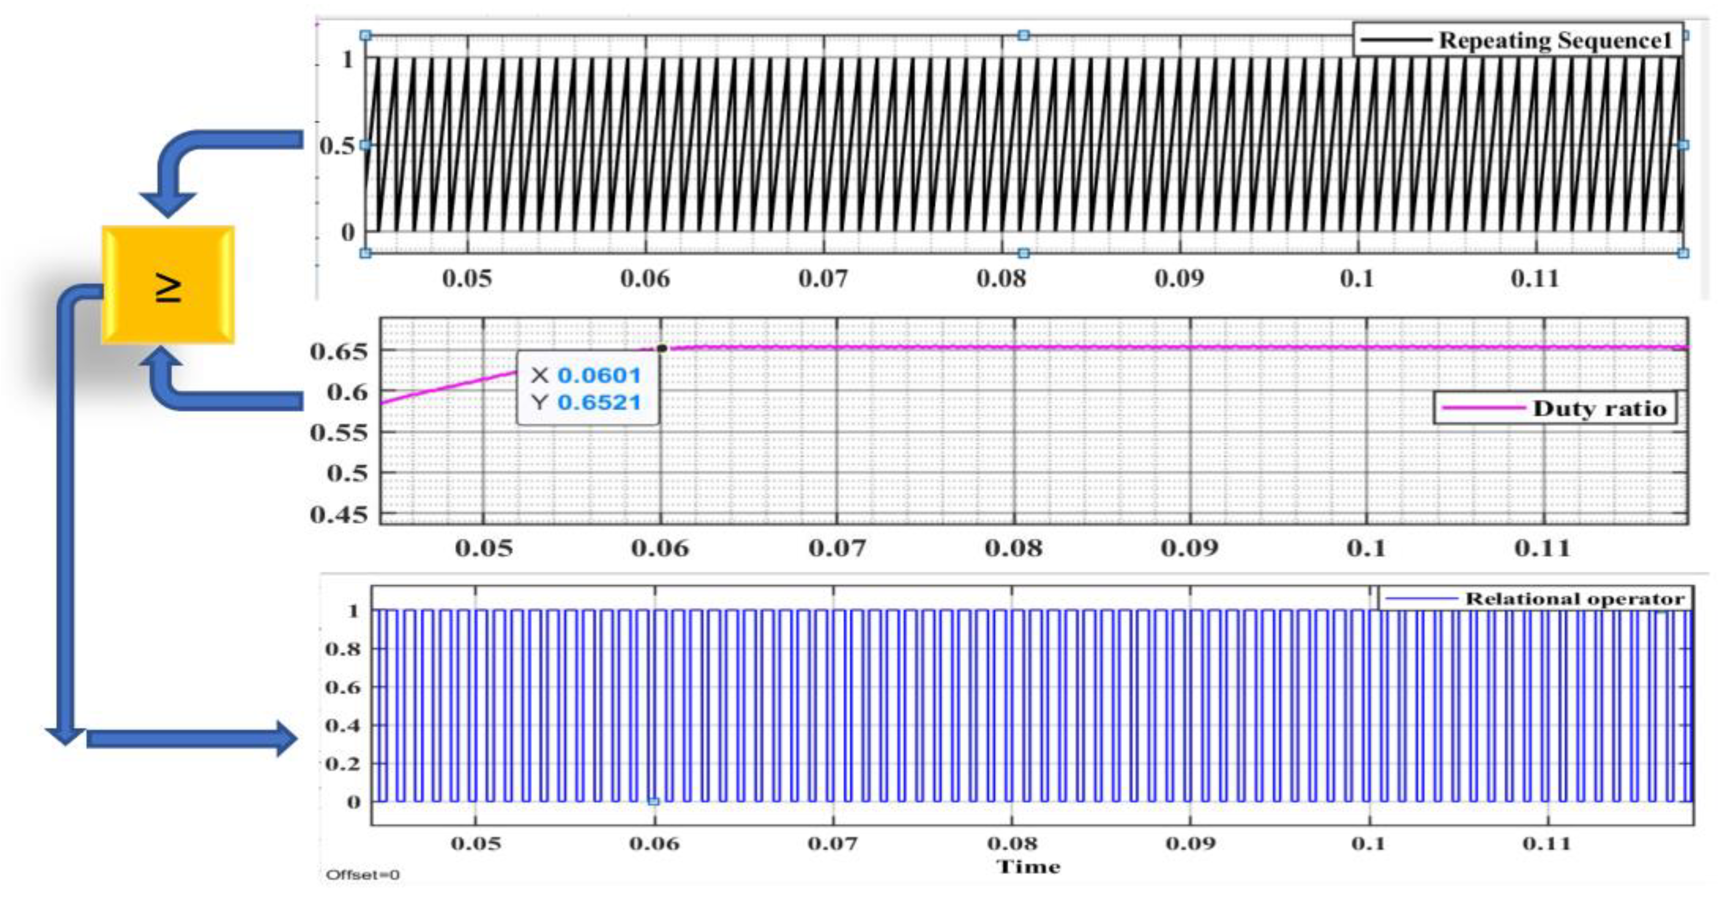The image size is (1731, 900).
Task: Click the yellow greater-than-or-equal relational block
Action: coord(167,285)
